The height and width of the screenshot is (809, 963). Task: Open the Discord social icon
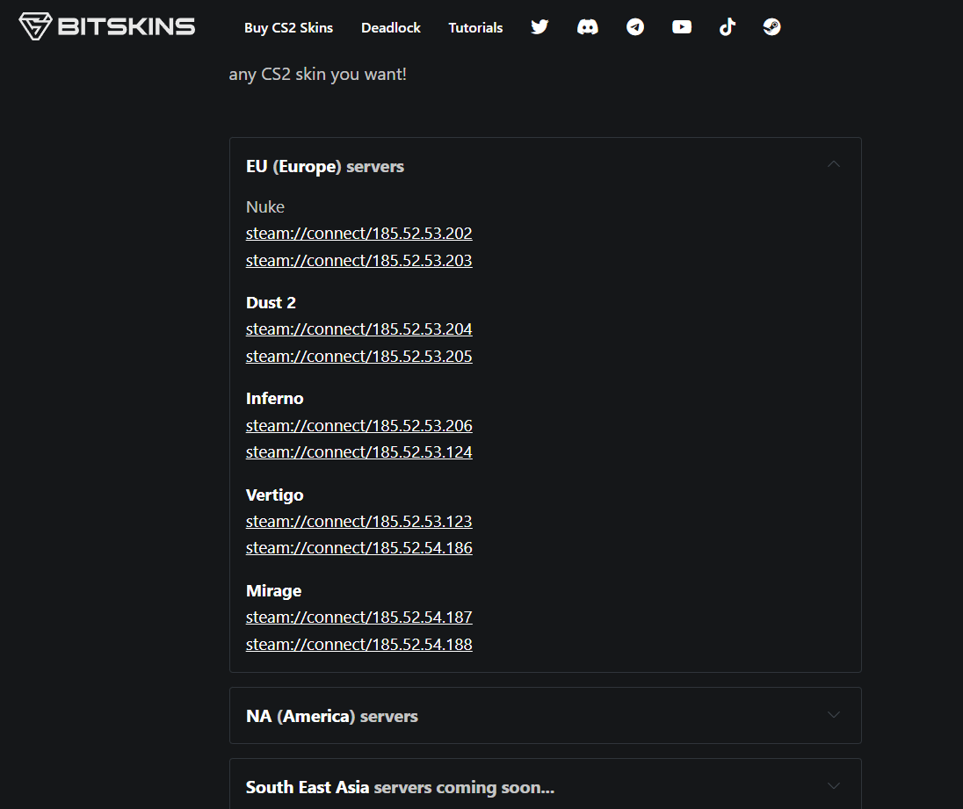587,27
